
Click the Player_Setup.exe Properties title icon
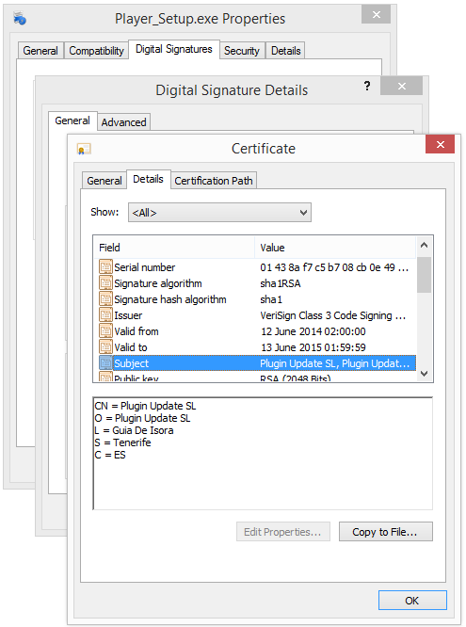tap(20, 18)
